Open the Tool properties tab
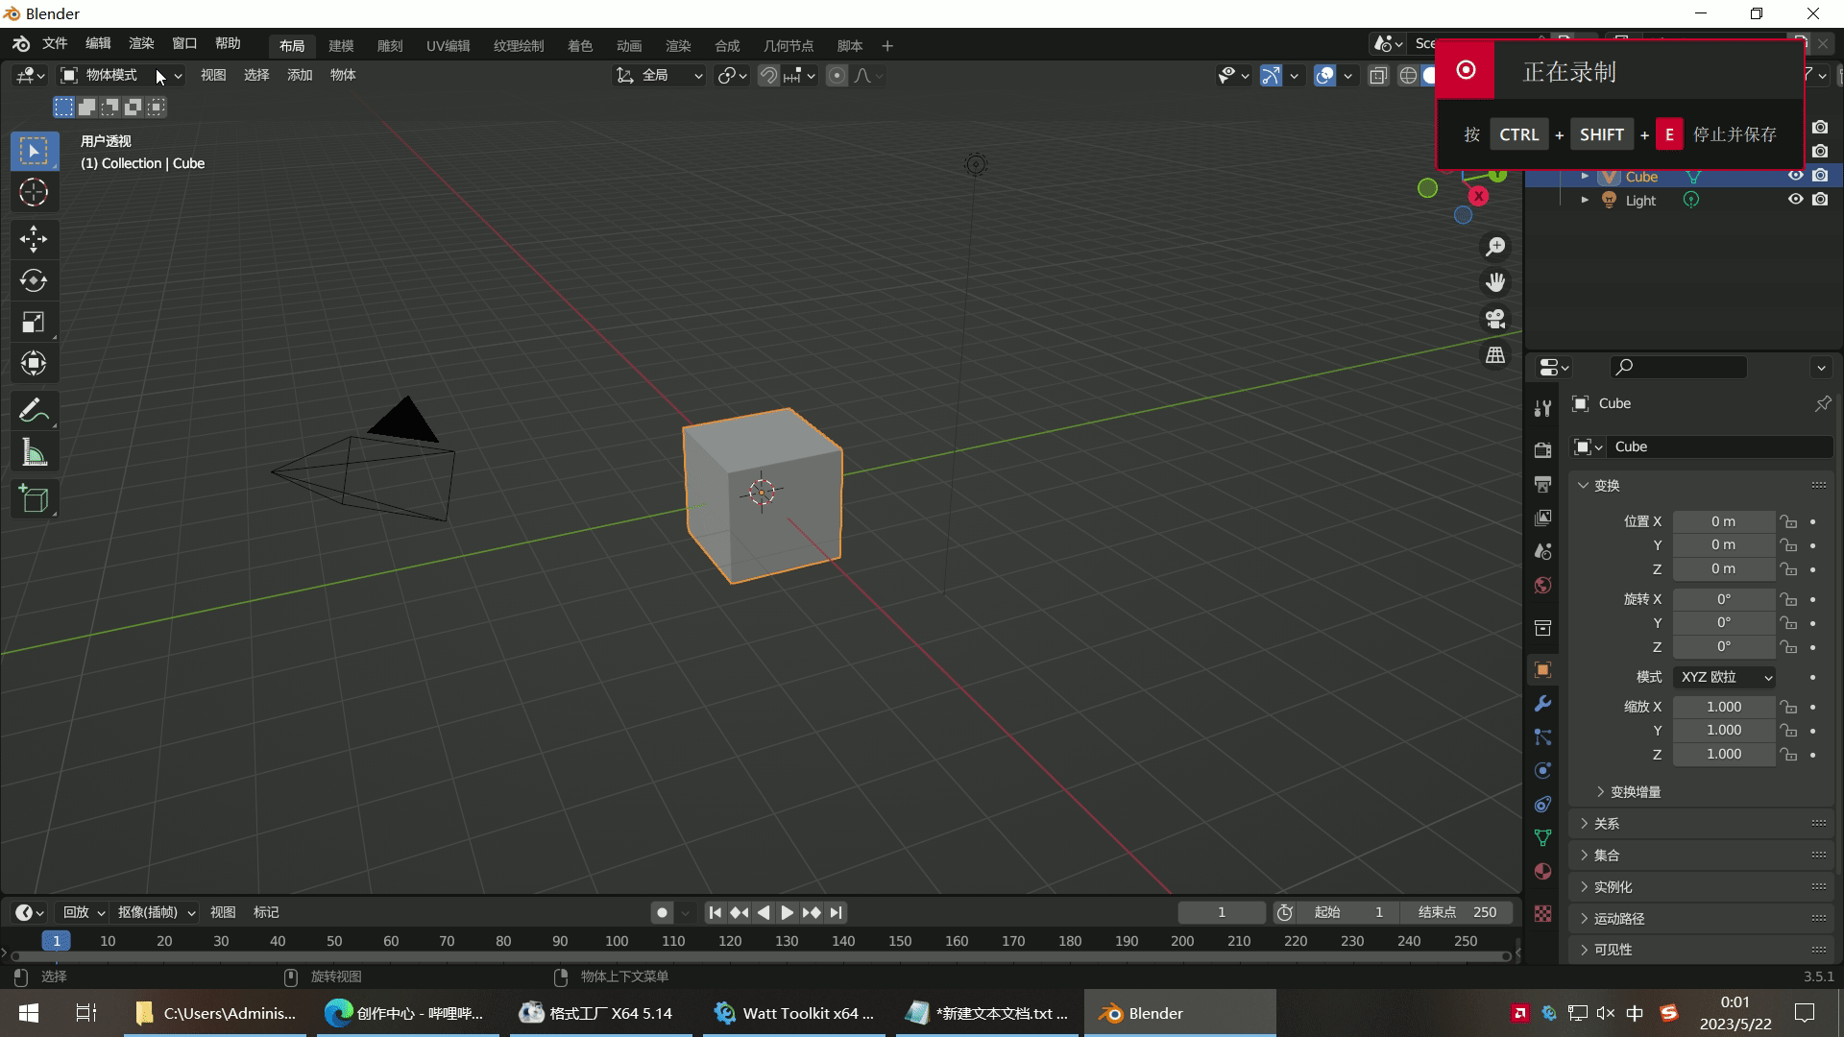Image resolution: width=1844 pixels, height=1037 pixels. 1542,408
